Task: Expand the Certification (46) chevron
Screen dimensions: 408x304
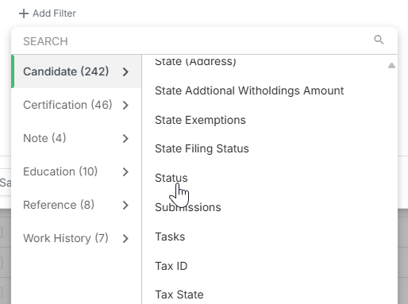Action: (x=125, y=105)
